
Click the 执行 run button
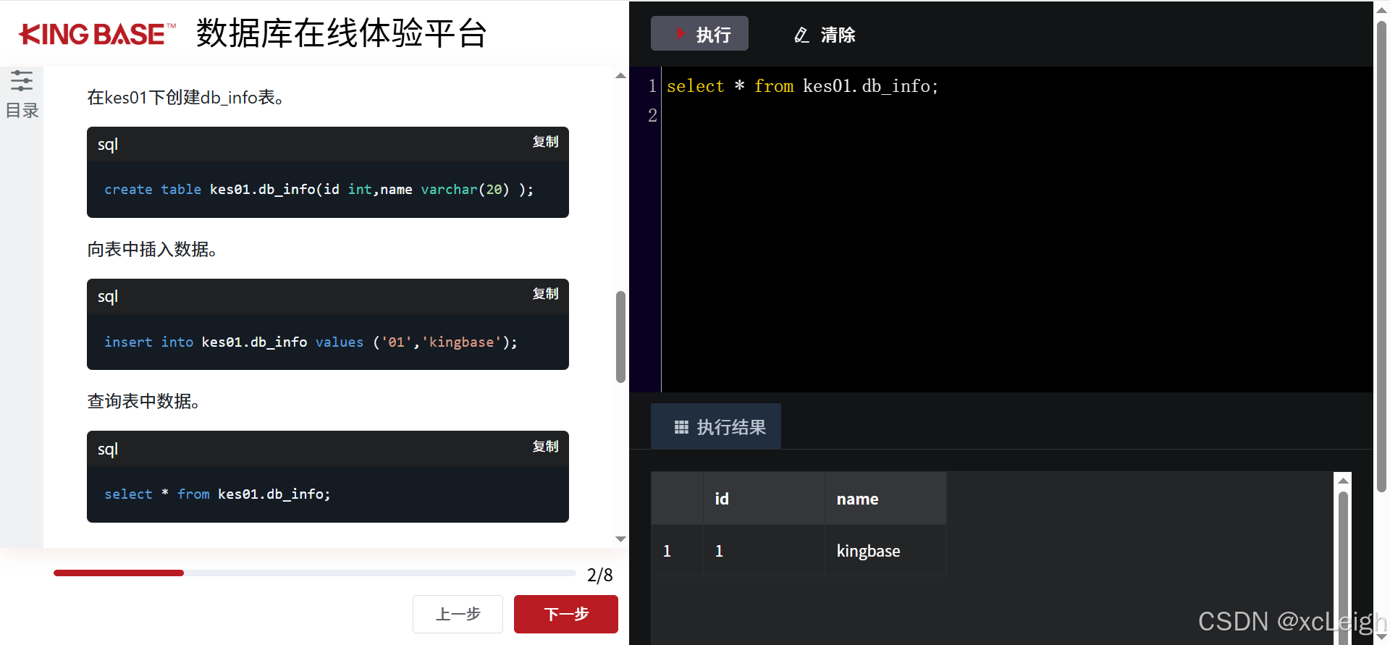699,34
